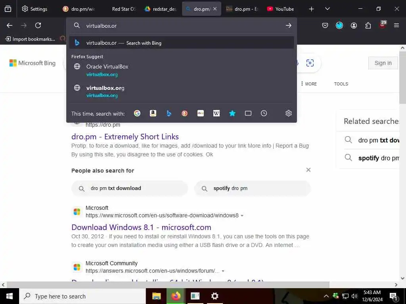The image size is (406, 304).
Task: Click Import bookmarks in bookmarks bar
Action: click(30, 39)
